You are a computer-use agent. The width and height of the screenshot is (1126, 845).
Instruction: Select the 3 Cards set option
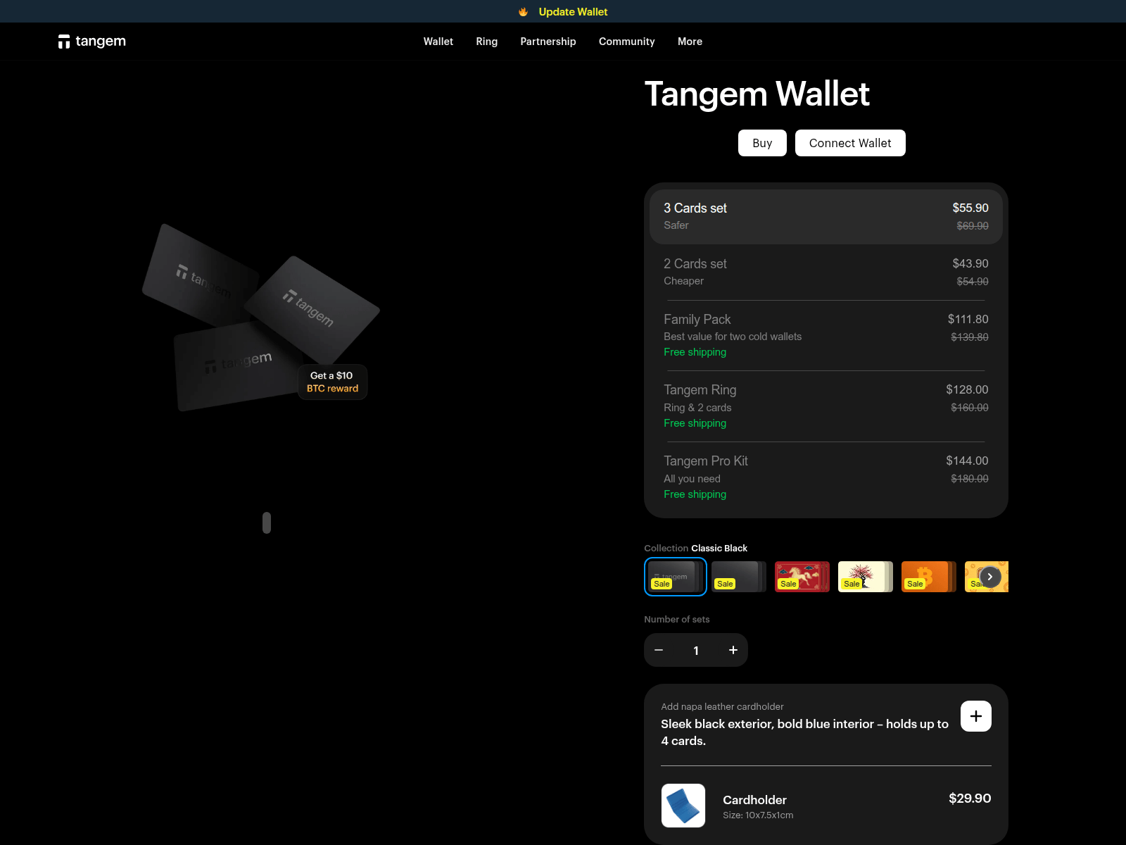pyautogui.click(x=826, y=217)
